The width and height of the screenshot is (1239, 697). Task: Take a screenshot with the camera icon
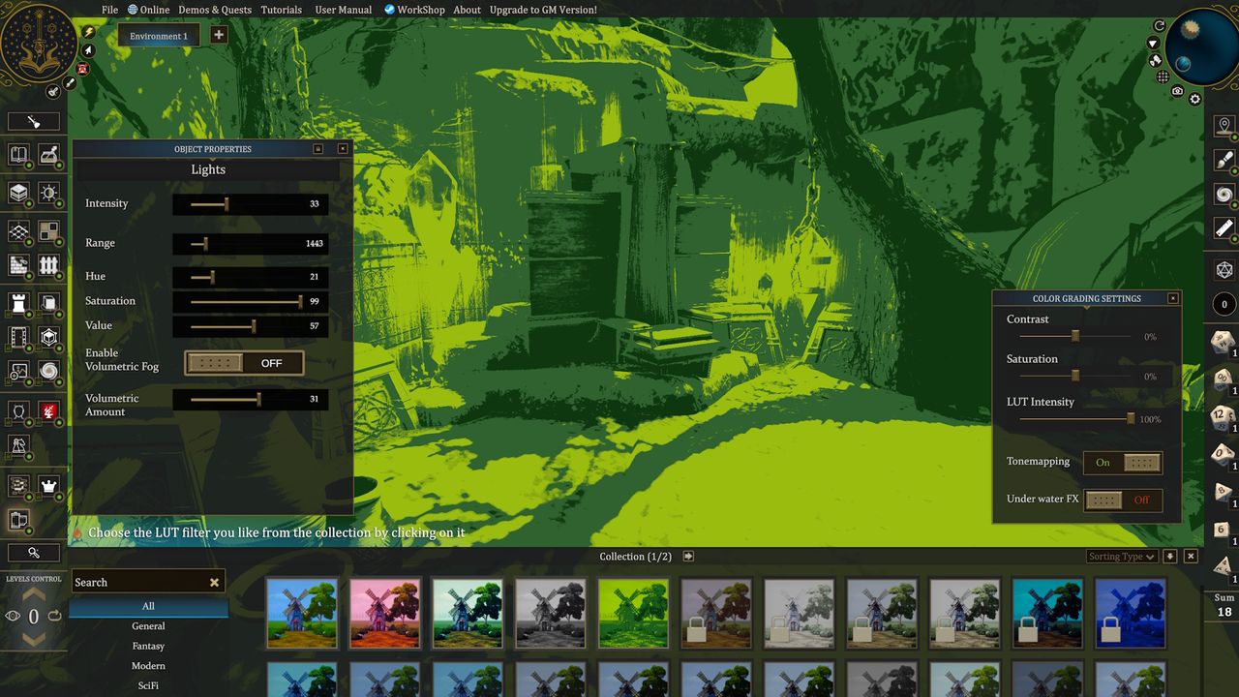tap(1177, 91)
